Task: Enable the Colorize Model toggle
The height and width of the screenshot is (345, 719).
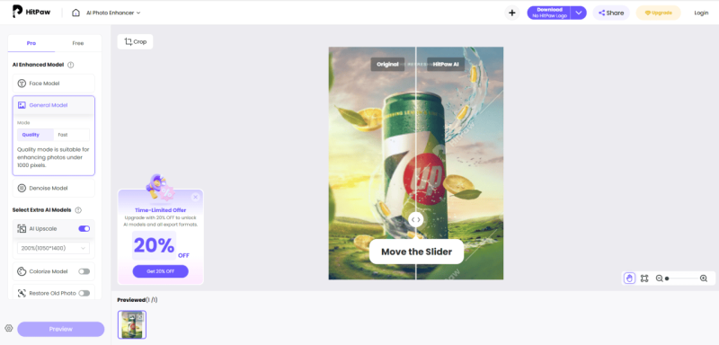Action: 84,271
